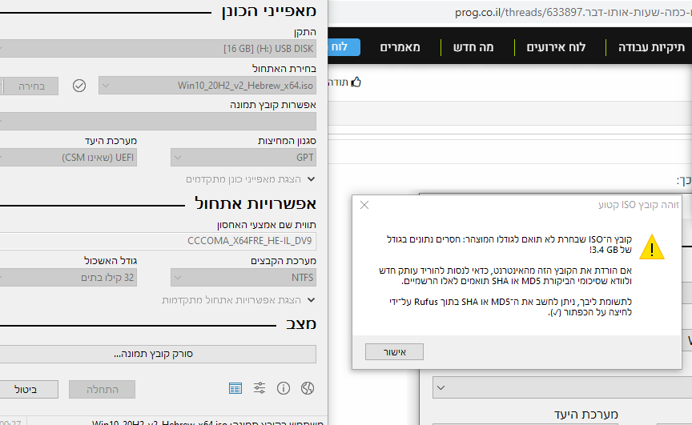Click the התחלה start button
This screenshot has height=425, width=692.
coord(102,389)
